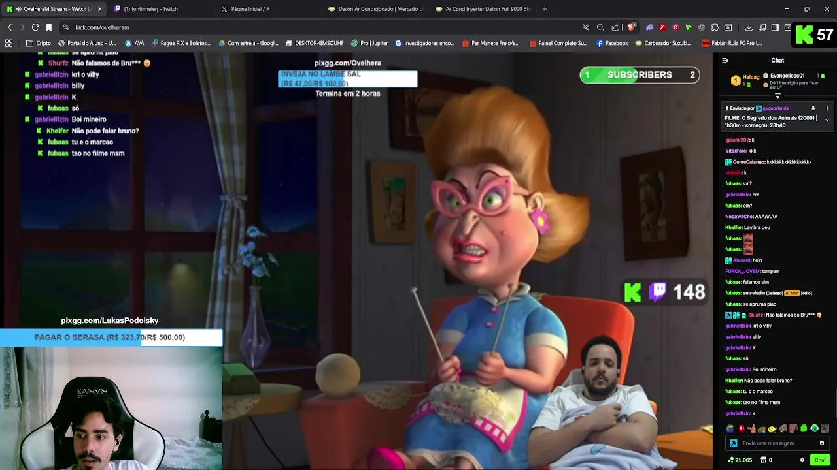Insert the first pepe emote from quick emotes
This screenshot has width=837, height=470.
tap(730, 429)
